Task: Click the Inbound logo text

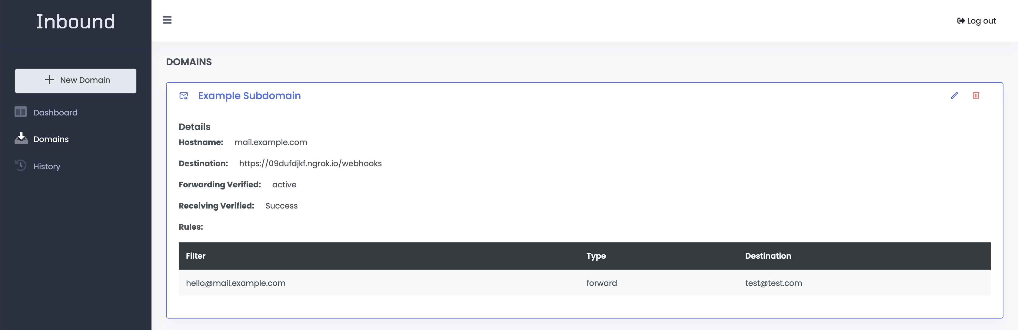Action: click(x=75, y=21)
